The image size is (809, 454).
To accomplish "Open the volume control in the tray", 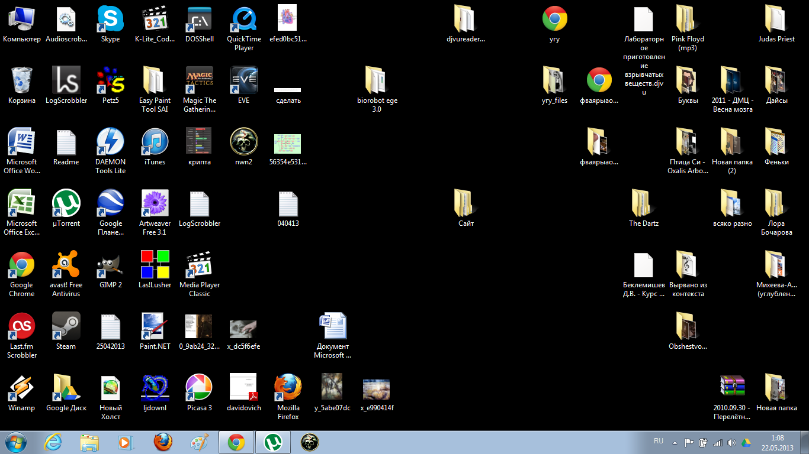I will pos(731,442).
